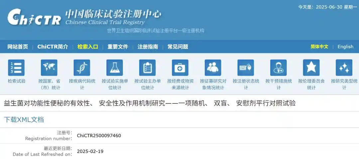Click 按伦理委员会统计 label

(311, 84)
